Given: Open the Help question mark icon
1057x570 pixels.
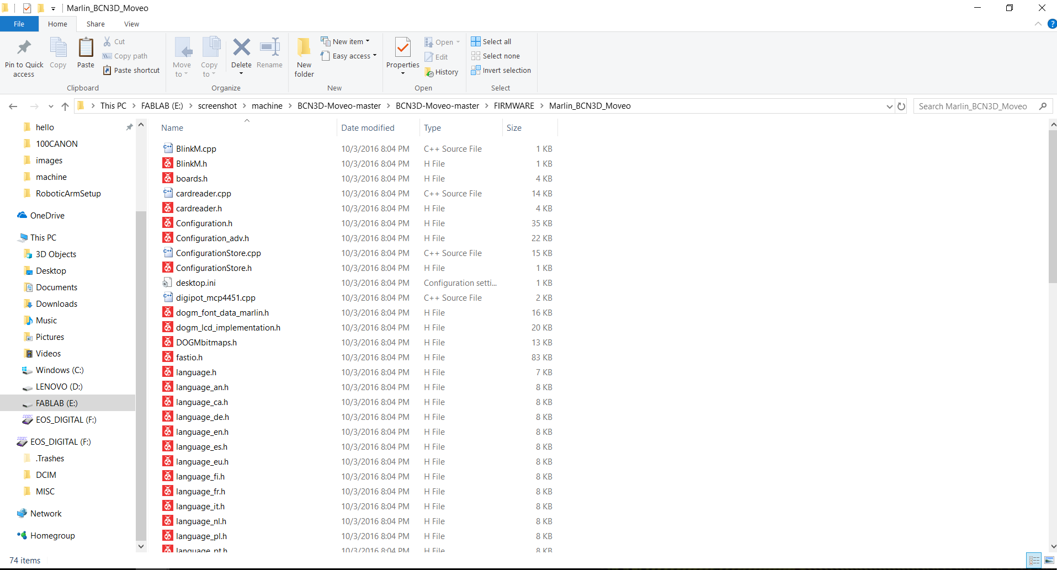Looking at the screenshot, I should (1052, 24).
